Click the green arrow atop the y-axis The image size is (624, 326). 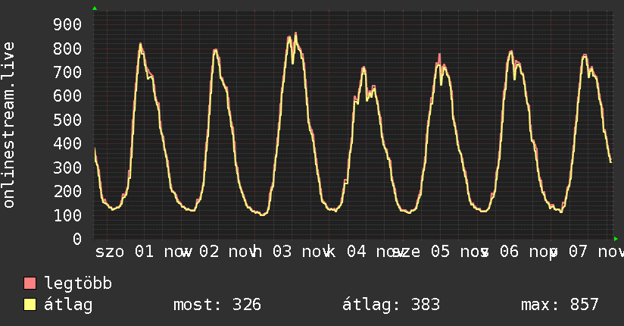[x=95, y=8]
